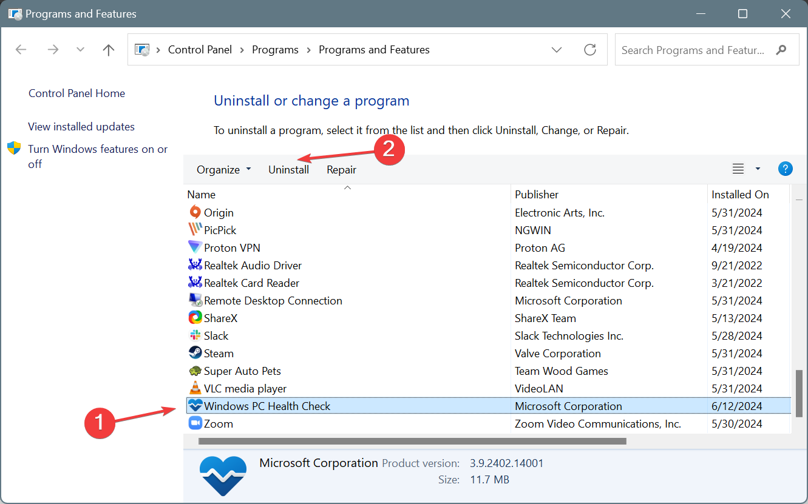Select the Zoom program name
This screenshot has width=808, height=504.
click(x=219, y=423)
